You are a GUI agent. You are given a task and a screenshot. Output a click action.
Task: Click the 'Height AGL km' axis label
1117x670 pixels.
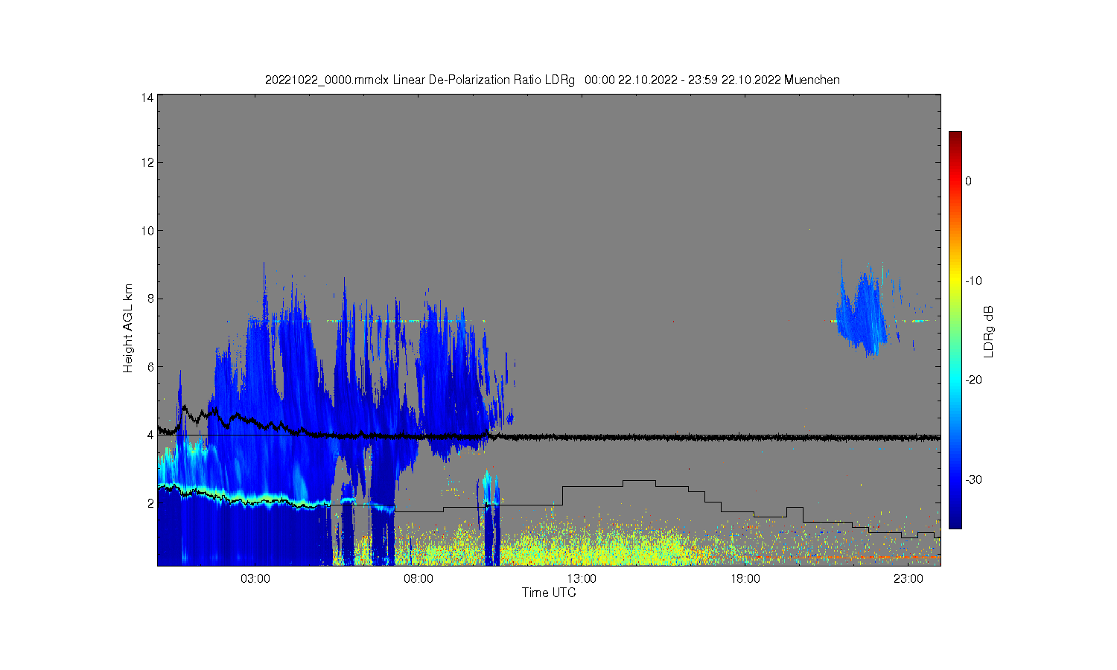(x=128, y=328)
